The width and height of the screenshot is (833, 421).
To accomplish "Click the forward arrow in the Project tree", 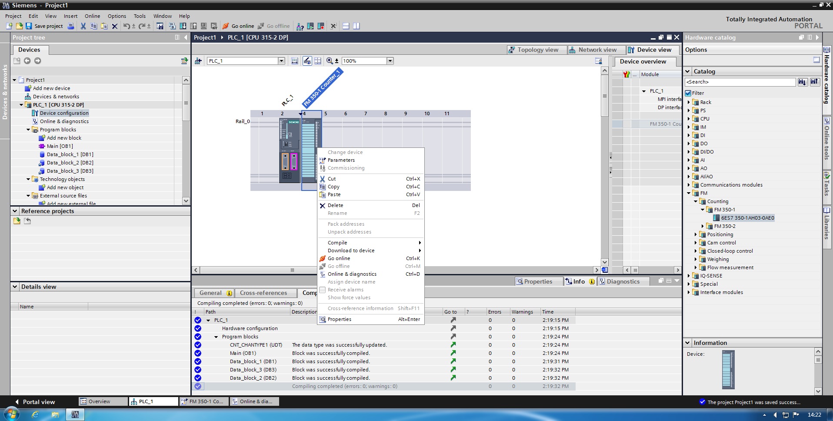I will [38, 61].
